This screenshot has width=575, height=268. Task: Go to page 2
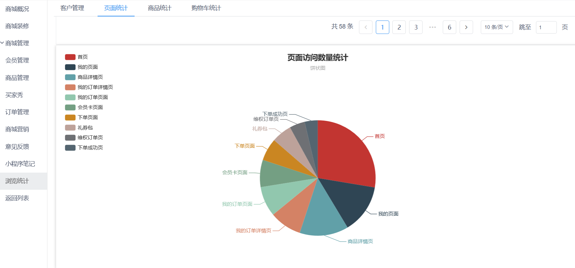[399, 27]
